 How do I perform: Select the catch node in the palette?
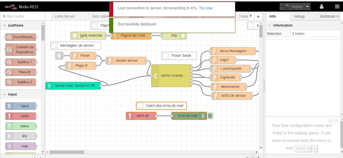coord(21,116)
